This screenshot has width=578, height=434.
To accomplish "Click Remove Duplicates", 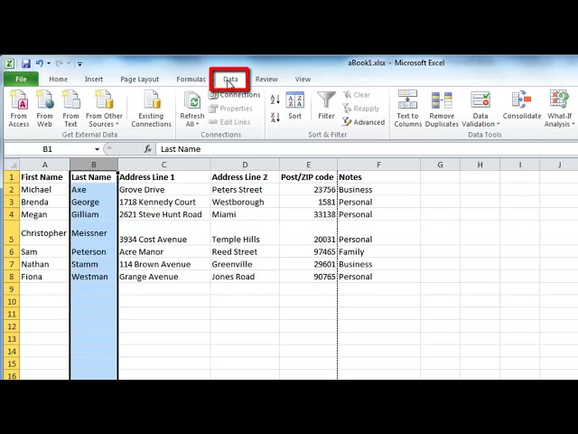I will click(442, 108).
